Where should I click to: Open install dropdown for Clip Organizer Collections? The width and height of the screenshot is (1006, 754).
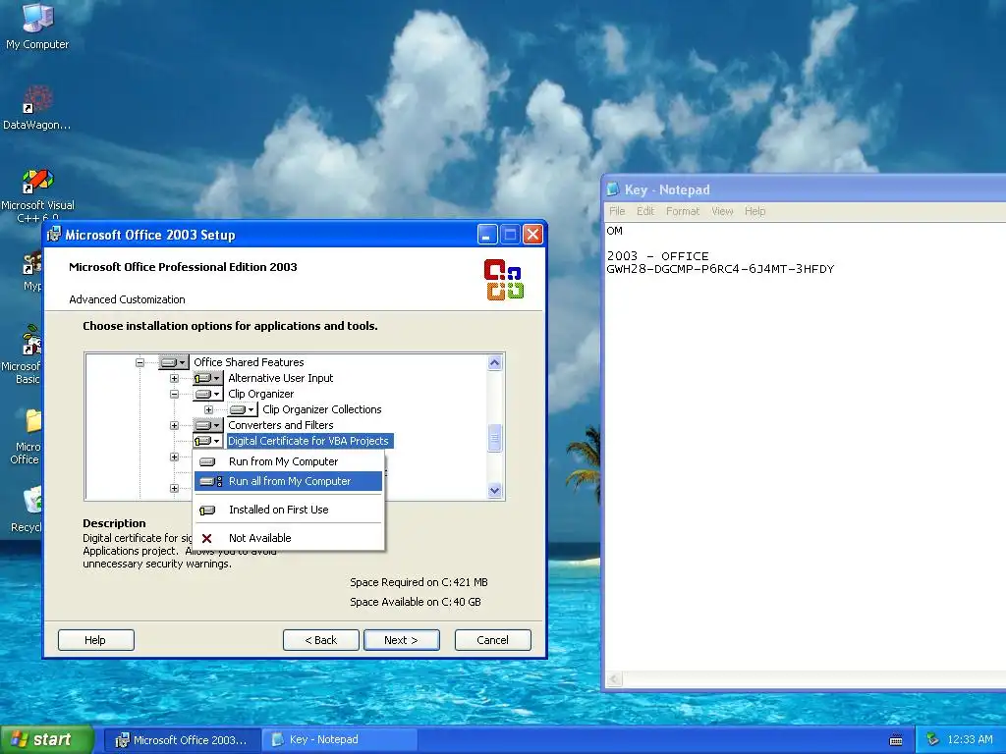pyautogui.click(x=243, y=409)
